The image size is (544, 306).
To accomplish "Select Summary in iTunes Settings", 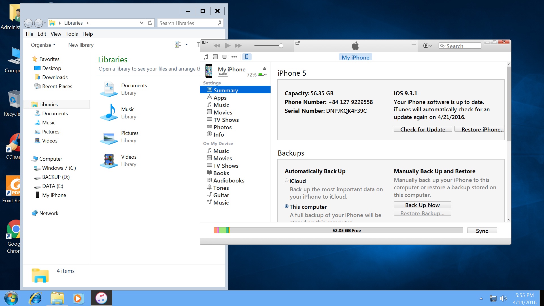I will pyautogui.click(x=235, y=90).
